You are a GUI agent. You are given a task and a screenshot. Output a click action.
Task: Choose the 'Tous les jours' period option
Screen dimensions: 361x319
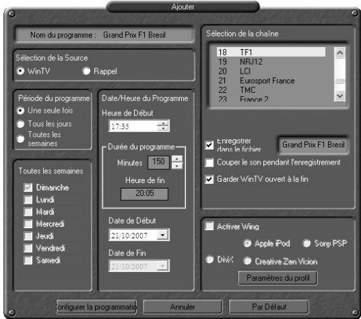pos(21,124)
